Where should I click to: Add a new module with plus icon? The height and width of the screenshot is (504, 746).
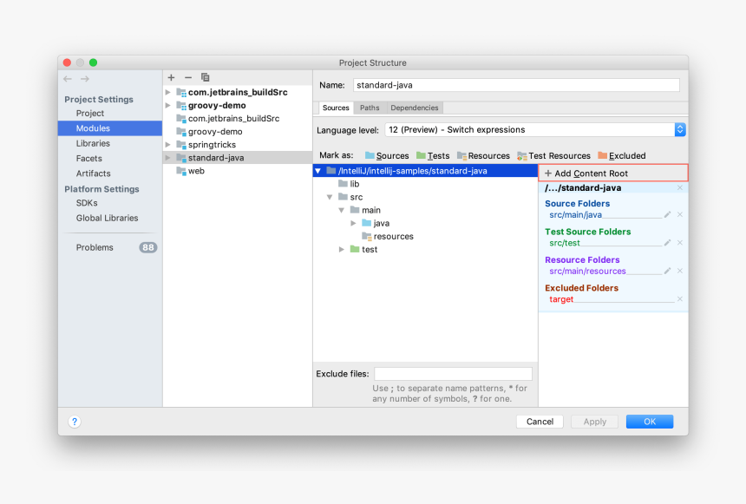coord(171,77)
